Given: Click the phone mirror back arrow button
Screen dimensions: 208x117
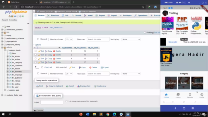Looking at the screenshot, I should [175, 108].
